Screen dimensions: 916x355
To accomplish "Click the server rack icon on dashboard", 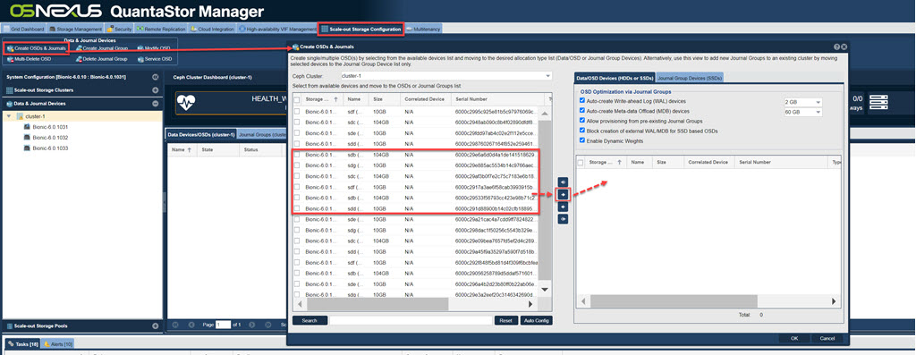I will 878,103.
